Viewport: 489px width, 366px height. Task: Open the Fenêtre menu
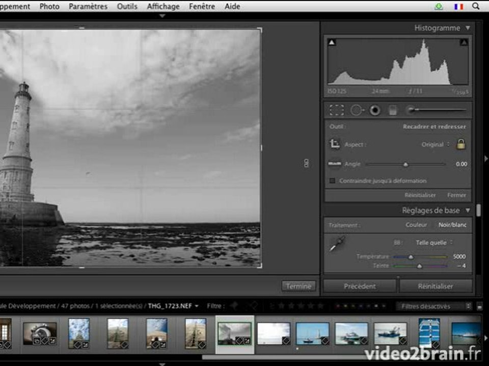click(202, 6)
